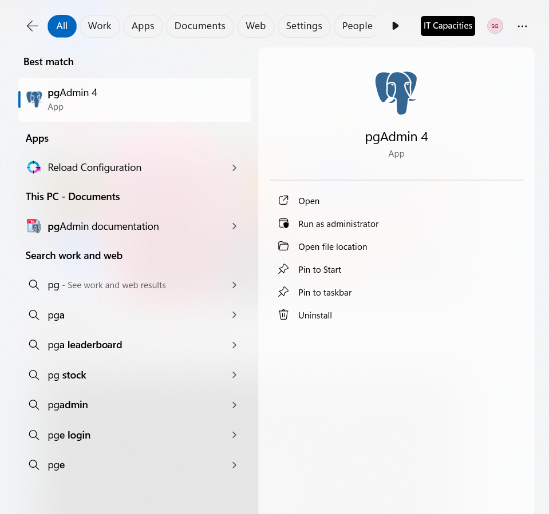Click the Open file location folder icon
549x514 pixels.
click(283, 246)
